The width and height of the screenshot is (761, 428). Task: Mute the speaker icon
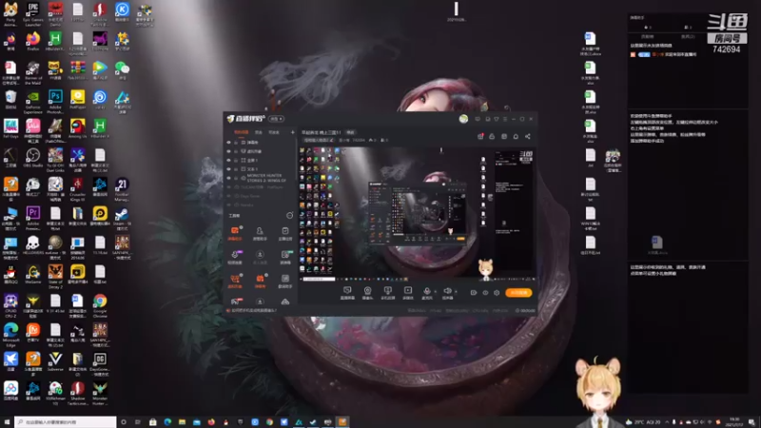tap(447, 291)
